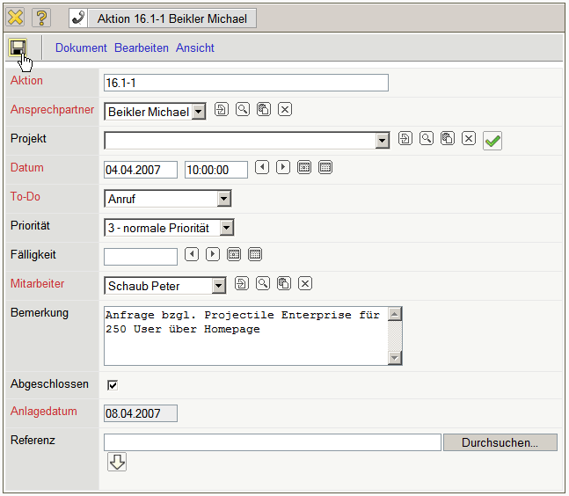Click the search magnifier icon next to Ansprechpartner
569x496 pixels.
point(243,110)
